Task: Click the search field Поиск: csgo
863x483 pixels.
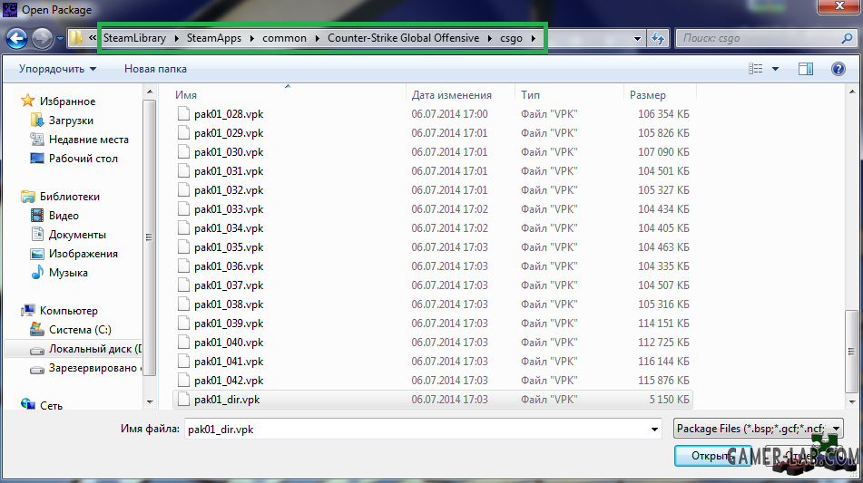Action: (760, 38)
